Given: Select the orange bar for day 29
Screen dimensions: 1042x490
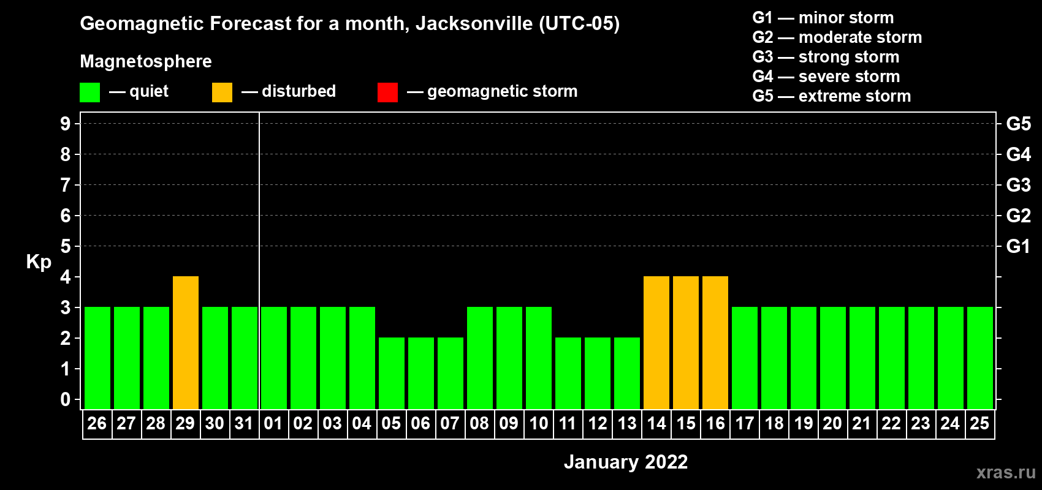Looking at the screenshot, I should [186, 342].
